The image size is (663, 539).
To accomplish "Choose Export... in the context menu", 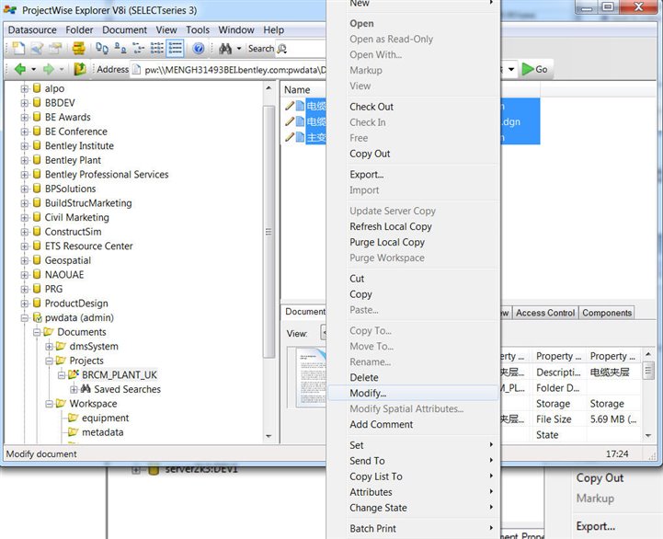I will [x=413, y=175].
